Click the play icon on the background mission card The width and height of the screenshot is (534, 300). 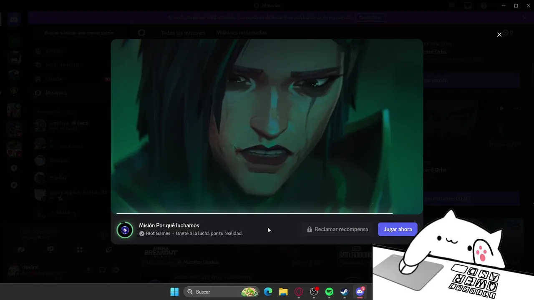[x=502, y=108]
